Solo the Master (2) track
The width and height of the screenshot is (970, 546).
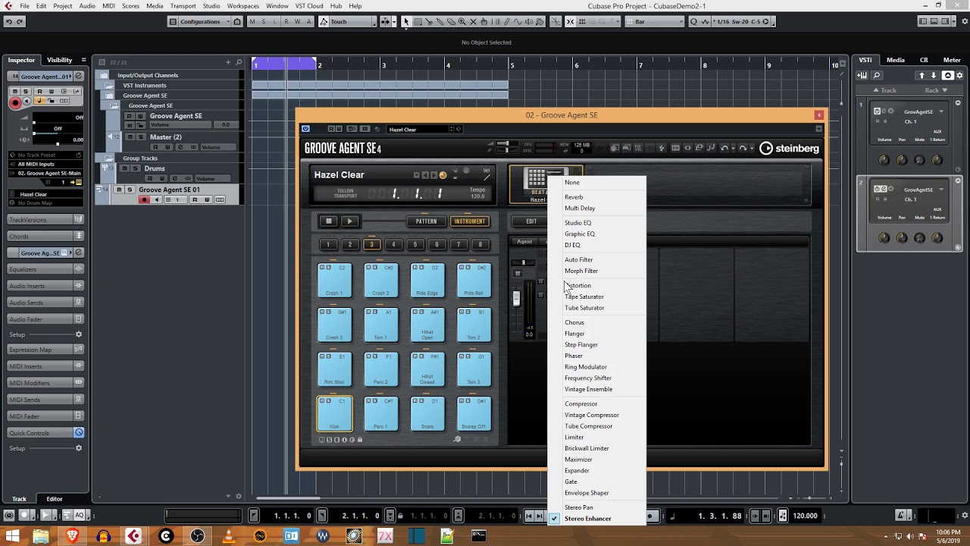click(x=140, y=137)
